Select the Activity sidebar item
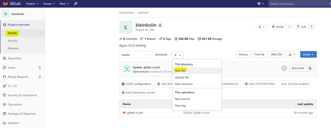 click(12, 40)
